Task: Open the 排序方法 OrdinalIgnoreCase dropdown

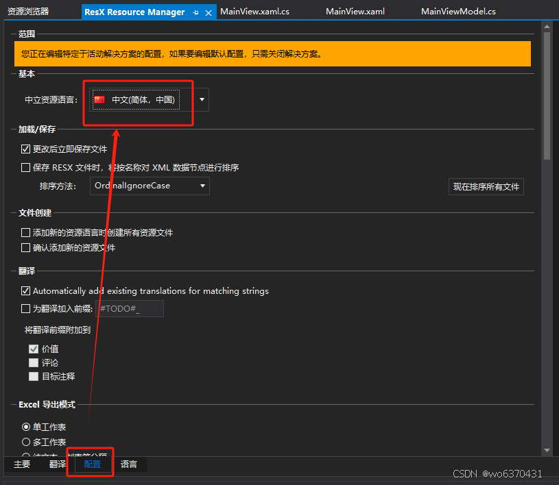Action: 150,186
